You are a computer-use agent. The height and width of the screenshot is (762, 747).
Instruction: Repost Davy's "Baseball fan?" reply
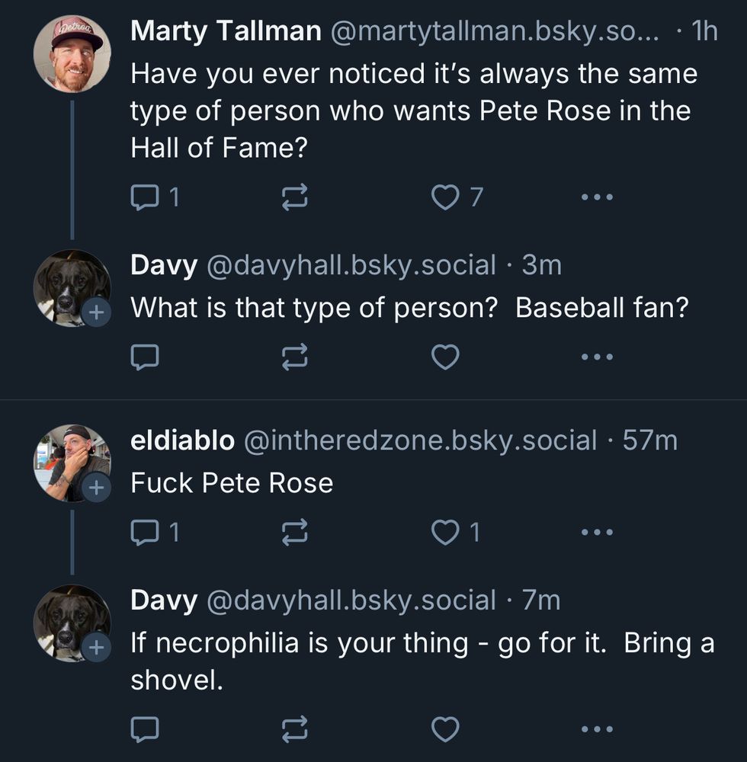[x=295, y=357]
